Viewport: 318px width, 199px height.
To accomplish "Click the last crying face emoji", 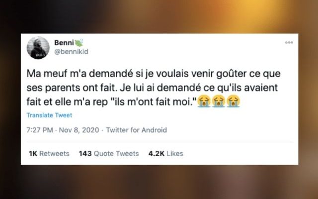I will (x=234, y=101).
